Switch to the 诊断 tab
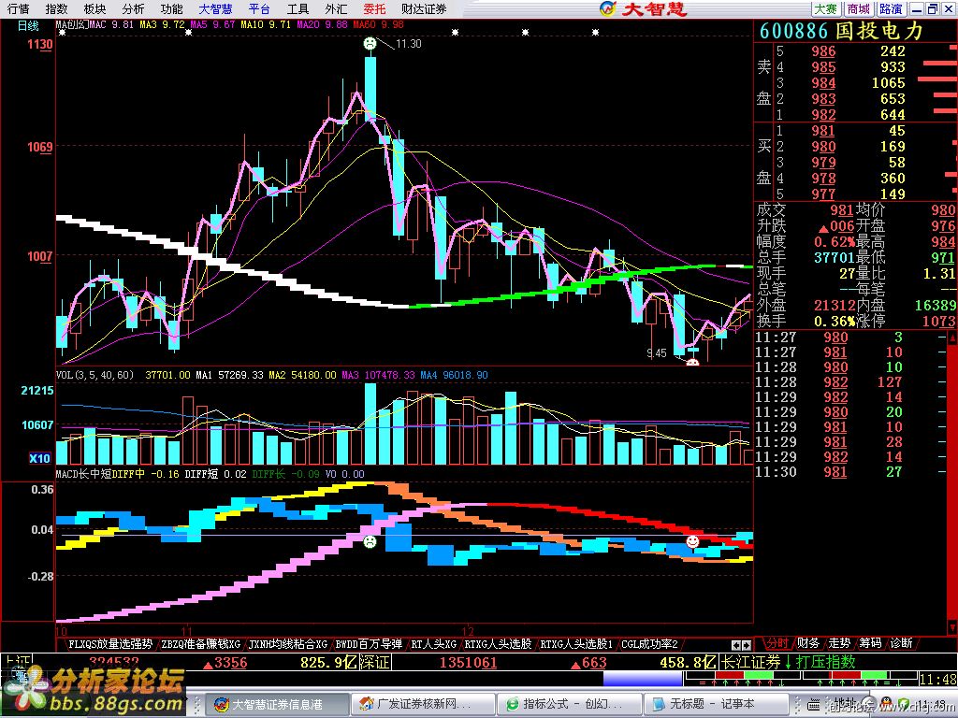Screen dimensions: 958x718 tap(901, 643)
